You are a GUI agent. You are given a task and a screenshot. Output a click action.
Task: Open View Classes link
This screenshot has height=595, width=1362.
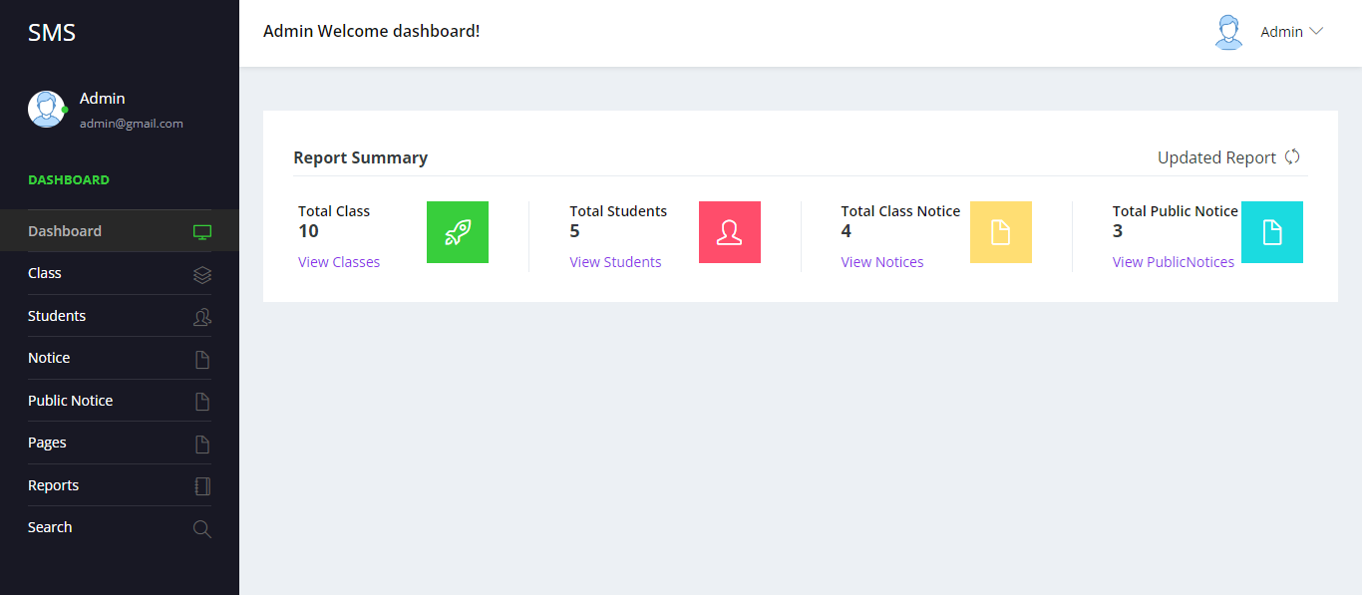click(339, 261)
